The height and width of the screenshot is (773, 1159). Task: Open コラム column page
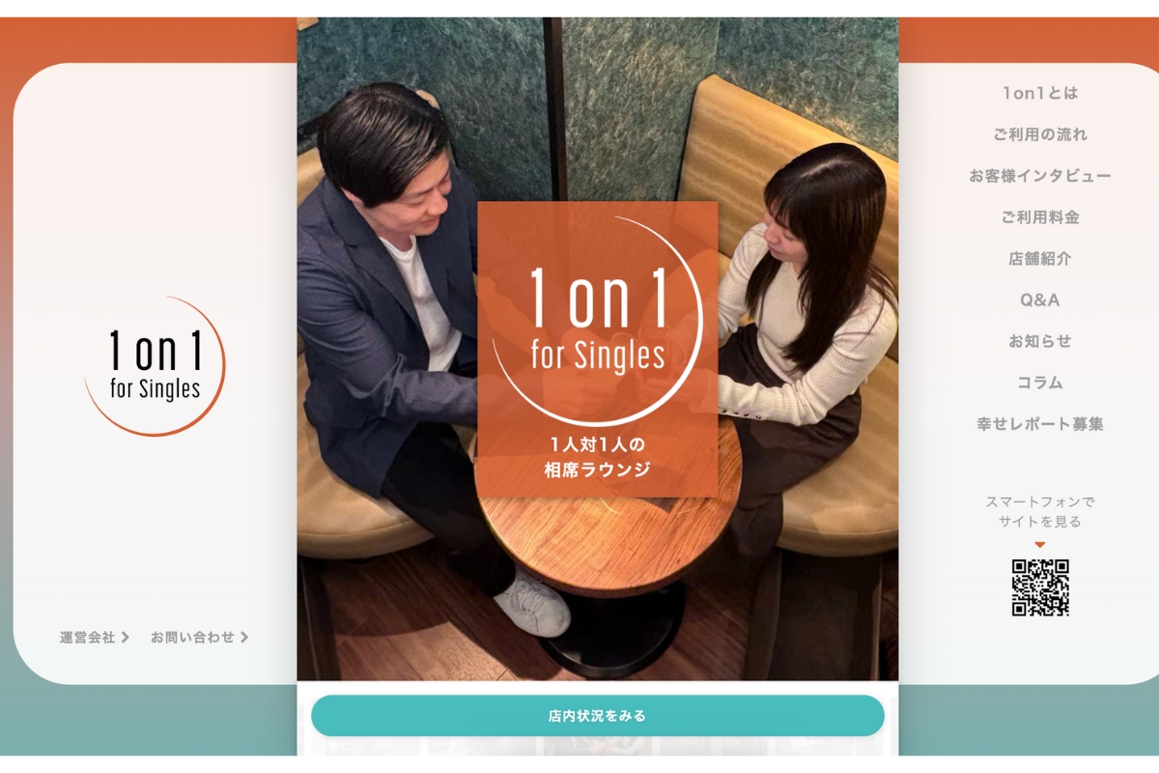1040,383
